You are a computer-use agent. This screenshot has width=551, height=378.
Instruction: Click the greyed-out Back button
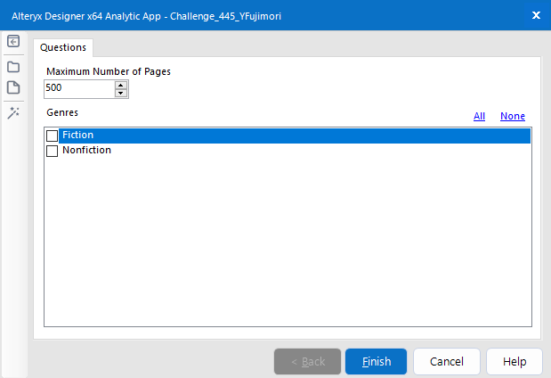tap(307, 362)
